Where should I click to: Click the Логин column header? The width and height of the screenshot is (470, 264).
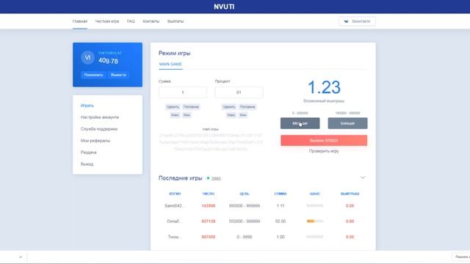point(175,194)
